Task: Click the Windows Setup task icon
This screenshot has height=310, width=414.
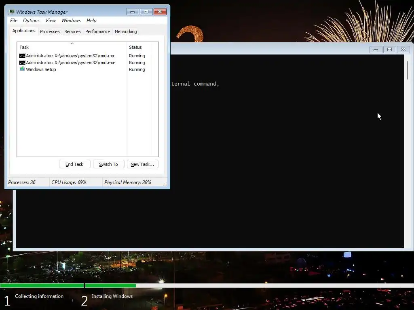Action: click(x=22, y=69)
